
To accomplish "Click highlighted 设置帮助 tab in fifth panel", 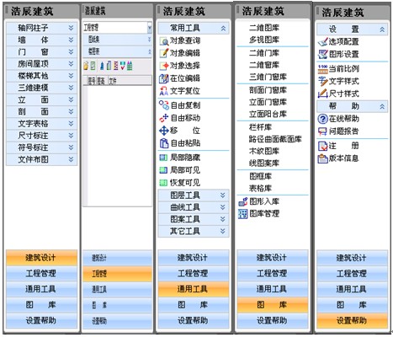I will tap(353, 321).
